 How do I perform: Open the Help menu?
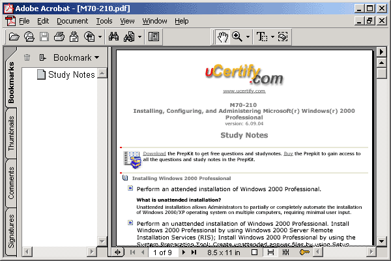[182, 22]
